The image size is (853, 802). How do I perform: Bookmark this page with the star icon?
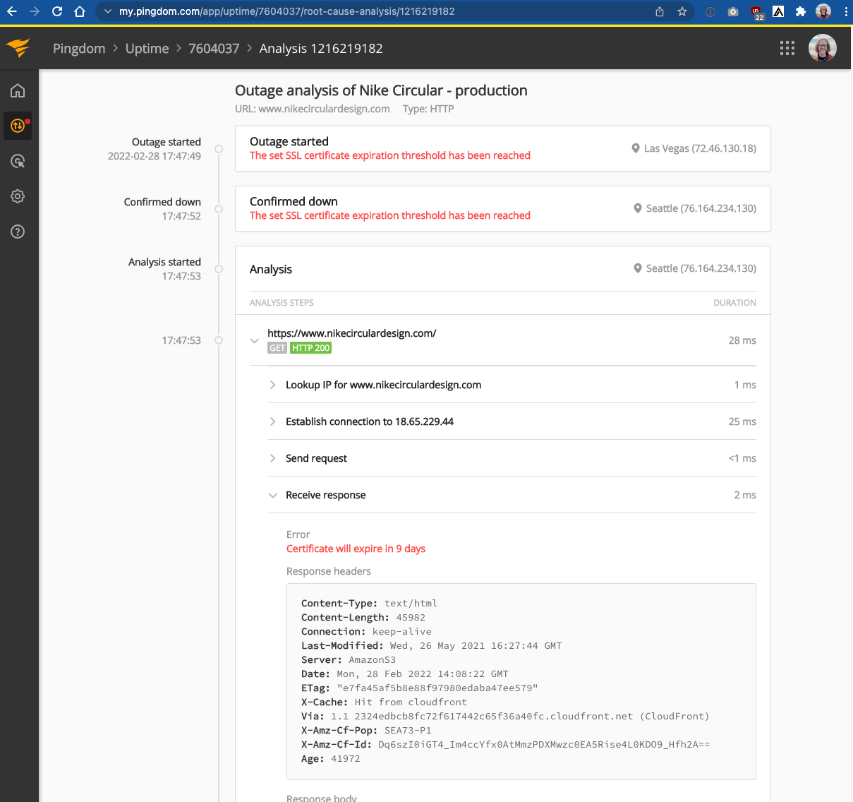(x=682, y=11)
